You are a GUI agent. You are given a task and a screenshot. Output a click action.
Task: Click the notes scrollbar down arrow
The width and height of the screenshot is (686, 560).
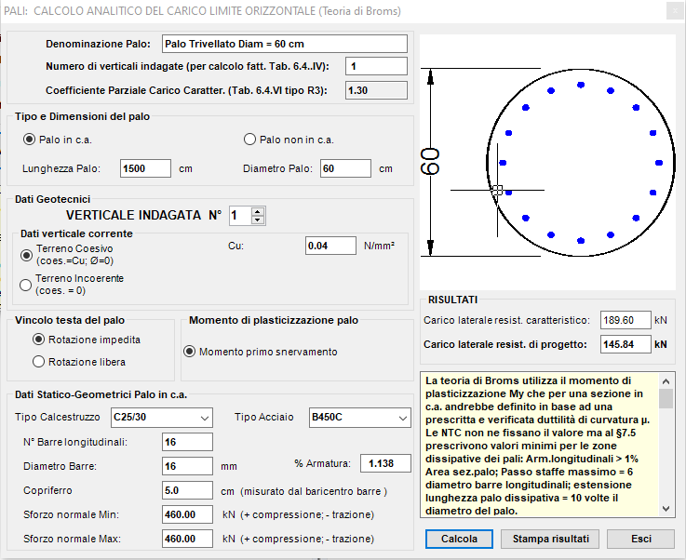[666, 509]
